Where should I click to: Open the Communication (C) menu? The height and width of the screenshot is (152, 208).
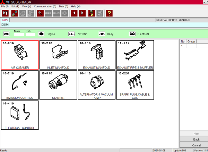click(45, 6)
